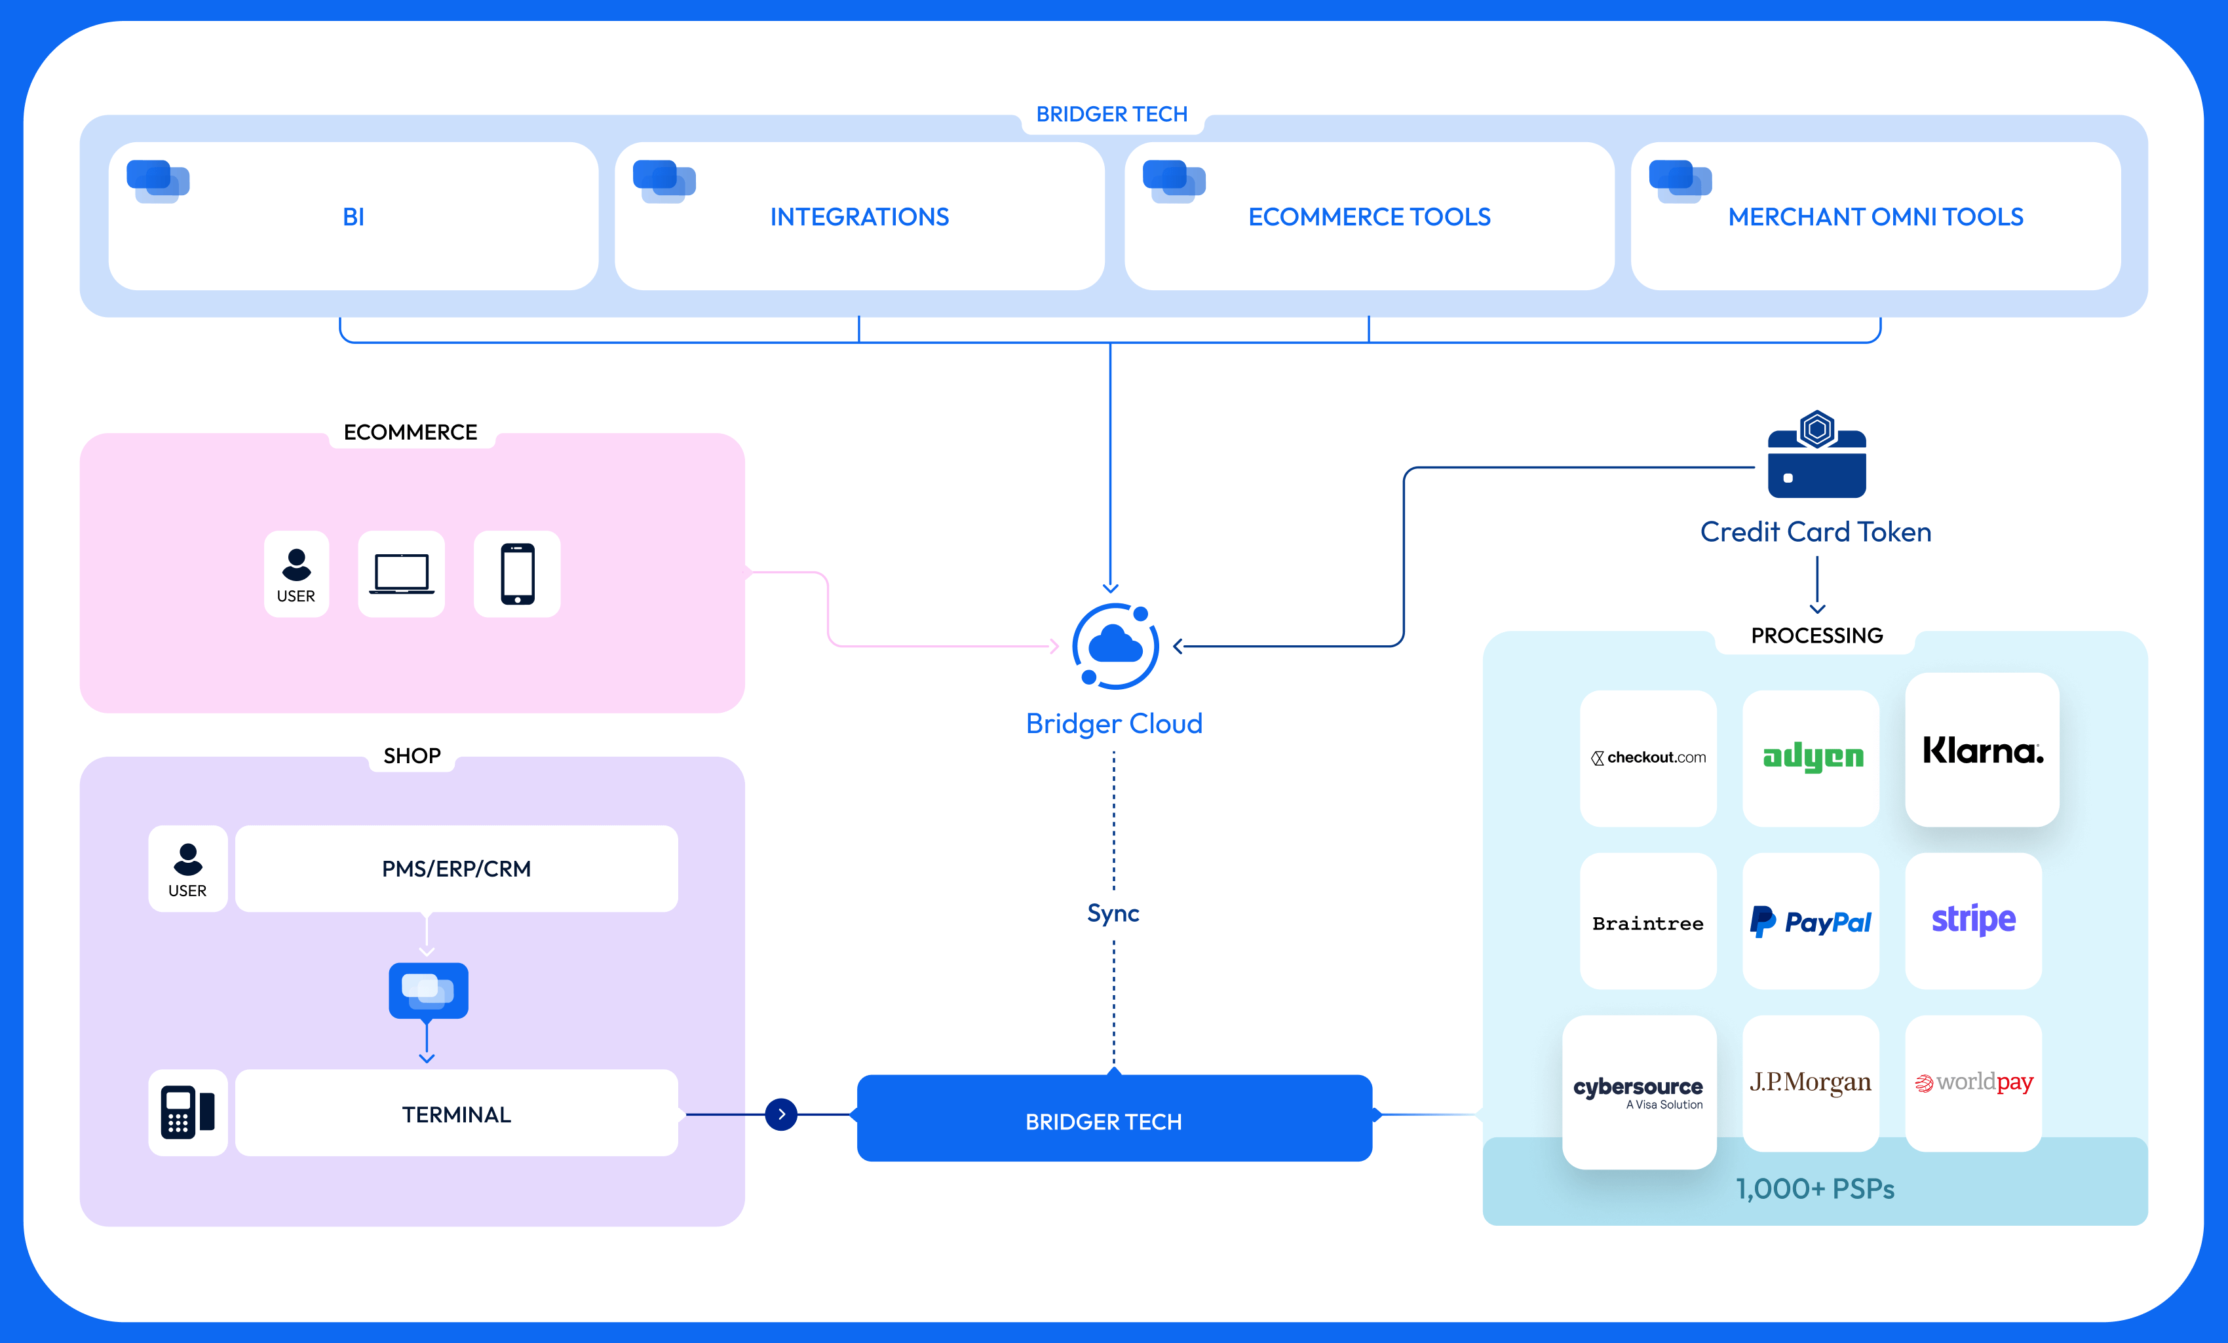Click the SHOP section heading
The image size is (2228, 1343).
412,755
